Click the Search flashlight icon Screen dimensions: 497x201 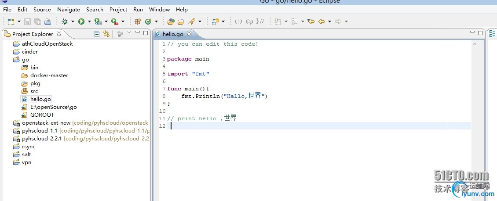coord(191,22)
